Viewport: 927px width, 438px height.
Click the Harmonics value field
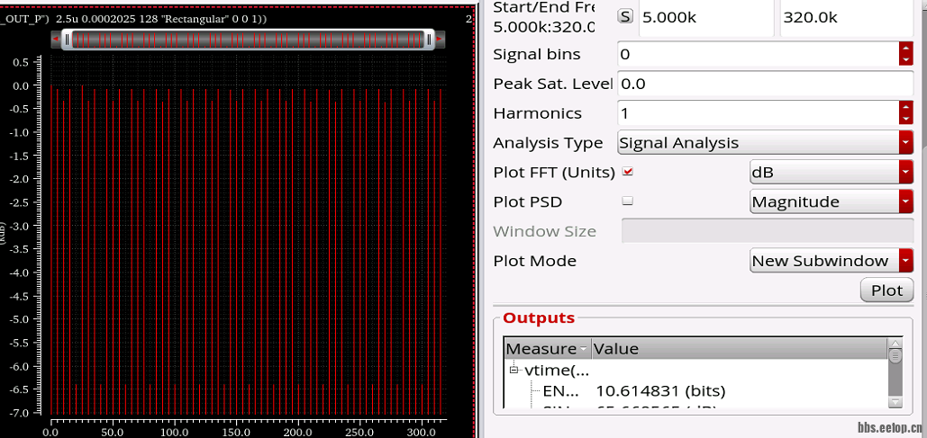(759, 113)
